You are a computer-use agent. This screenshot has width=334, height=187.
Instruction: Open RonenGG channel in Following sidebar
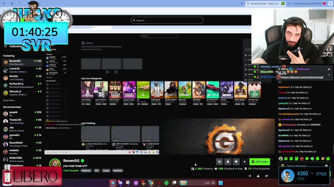(x=22, y=62)
